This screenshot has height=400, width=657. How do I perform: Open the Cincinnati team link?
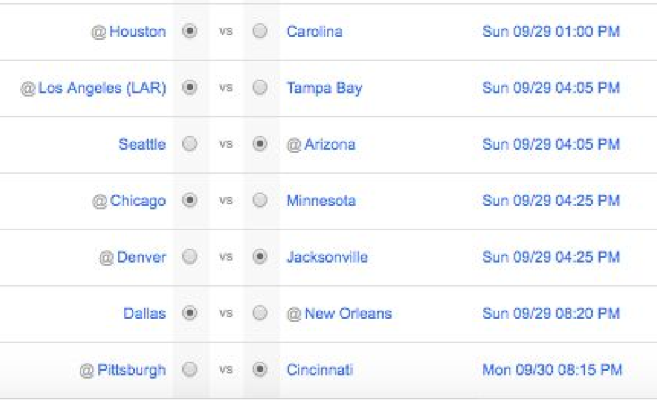[x=320, y=370]
